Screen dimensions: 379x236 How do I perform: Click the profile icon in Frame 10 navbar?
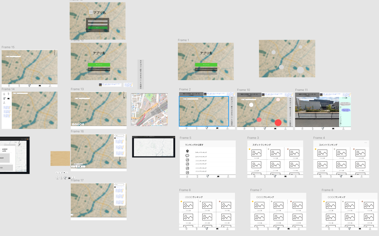click(285, 129)
